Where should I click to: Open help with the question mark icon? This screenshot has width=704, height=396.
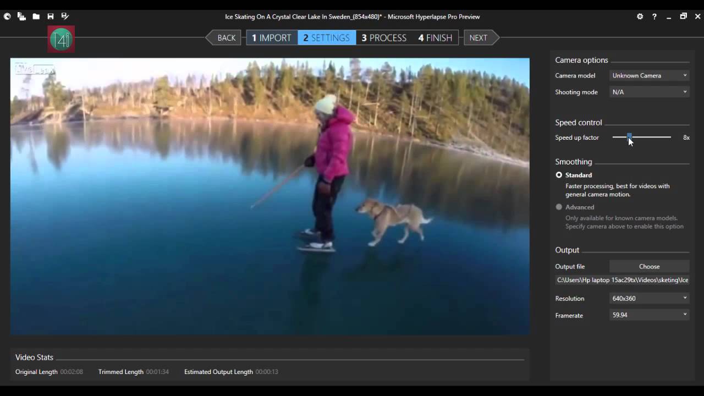[x=654, y=16]
